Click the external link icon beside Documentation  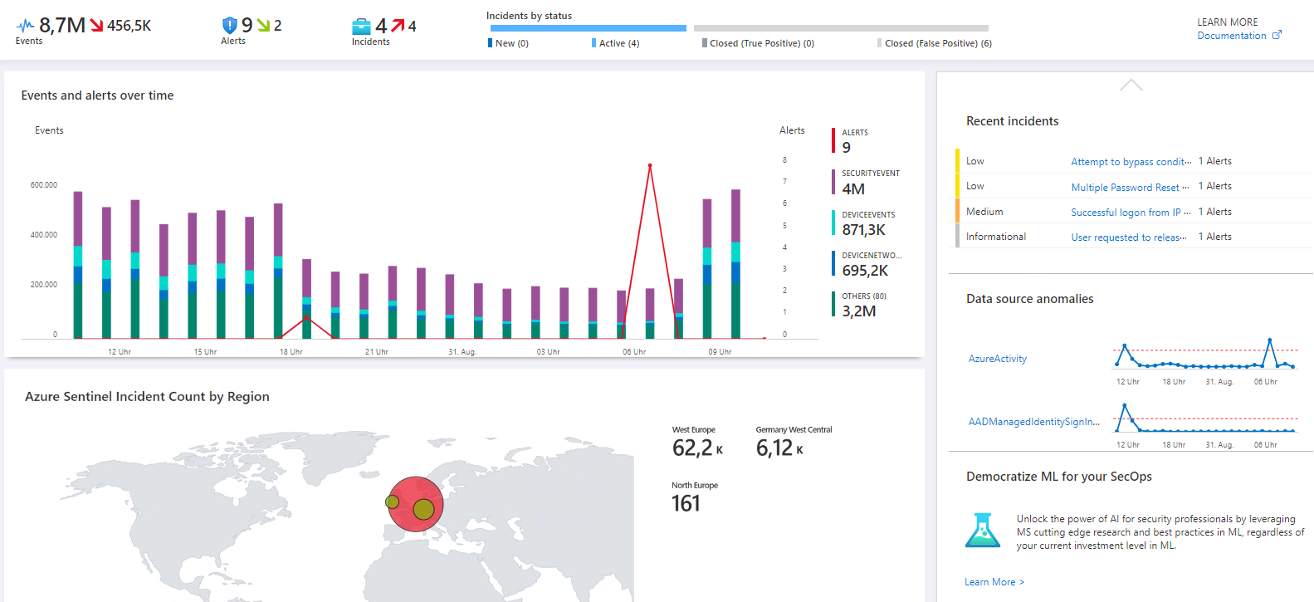[x=1277, y=35]
